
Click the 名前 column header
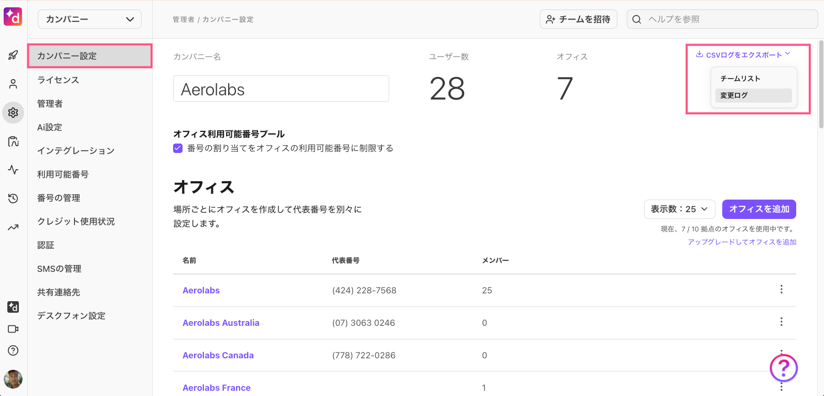[189, 260]
